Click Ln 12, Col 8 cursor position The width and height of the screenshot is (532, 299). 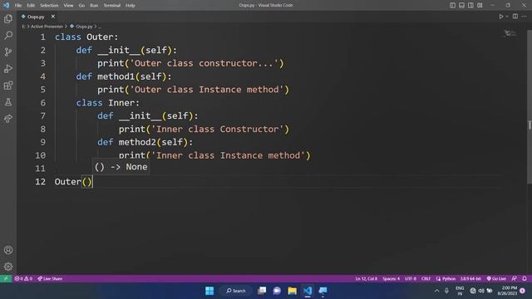[366, 279]
